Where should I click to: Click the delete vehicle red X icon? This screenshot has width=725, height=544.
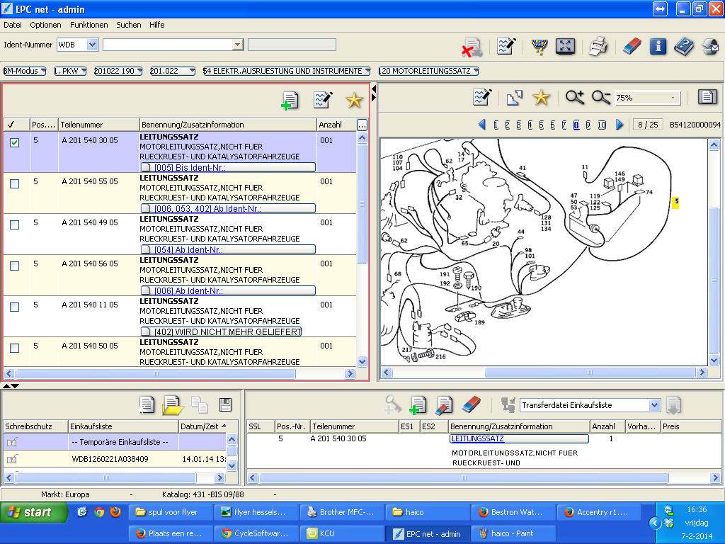(x=472, y=47)
